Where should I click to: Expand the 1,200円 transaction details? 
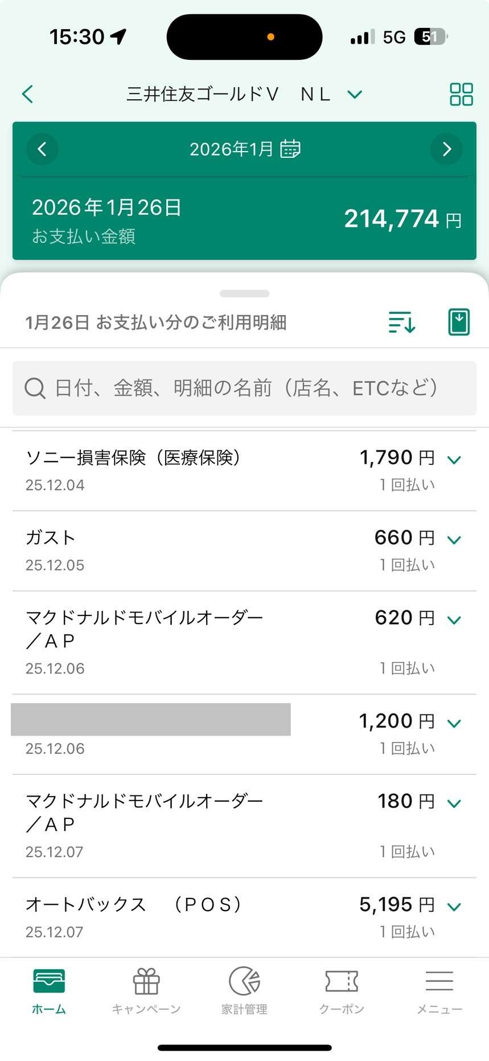(454, 724)
